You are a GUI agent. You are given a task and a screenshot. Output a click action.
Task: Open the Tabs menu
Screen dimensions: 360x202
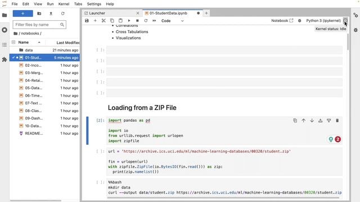pos(78,4)
